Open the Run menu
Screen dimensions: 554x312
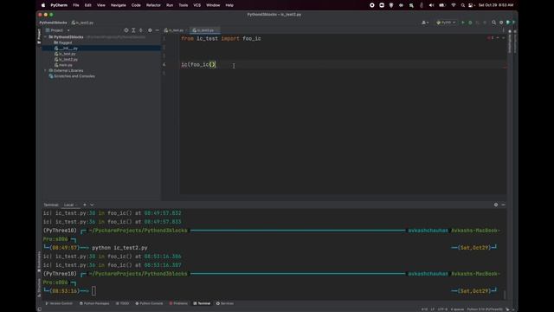170,5
